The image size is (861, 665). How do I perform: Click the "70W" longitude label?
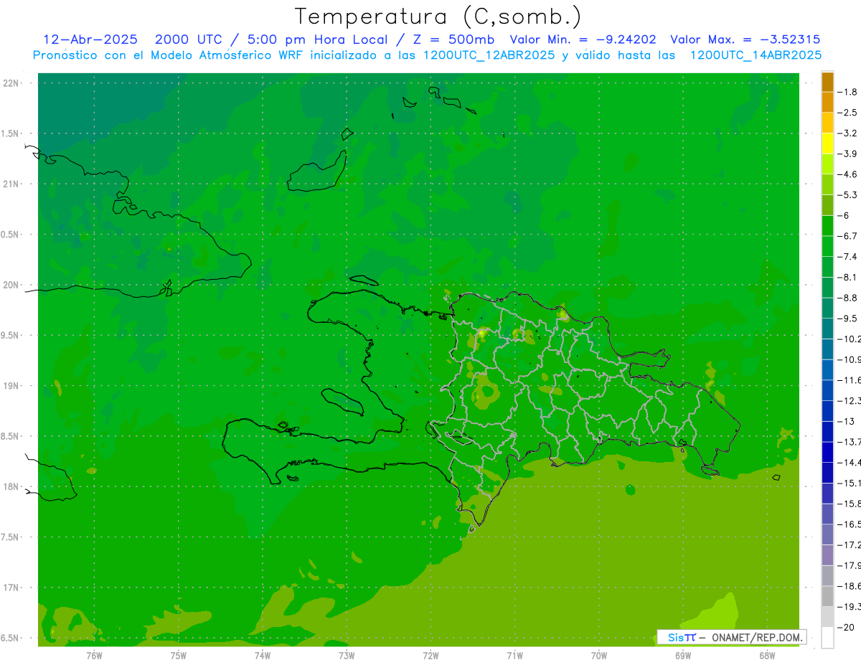(x=598, y=656)
